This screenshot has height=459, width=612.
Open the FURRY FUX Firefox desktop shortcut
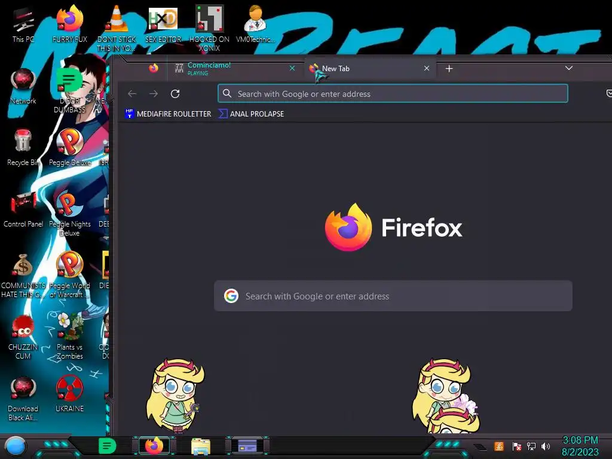click(70, 24)
